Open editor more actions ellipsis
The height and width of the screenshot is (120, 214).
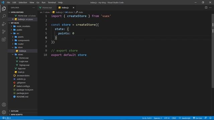[x=210, y=8]
